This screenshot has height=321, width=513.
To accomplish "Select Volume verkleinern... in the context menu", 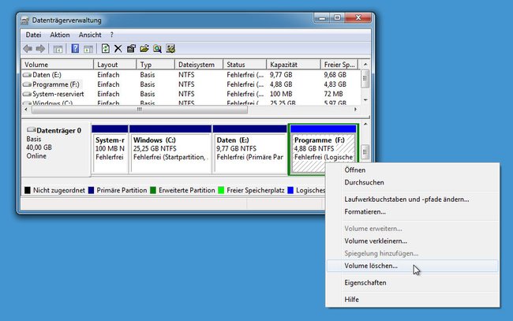I will [x=412, y=241].
